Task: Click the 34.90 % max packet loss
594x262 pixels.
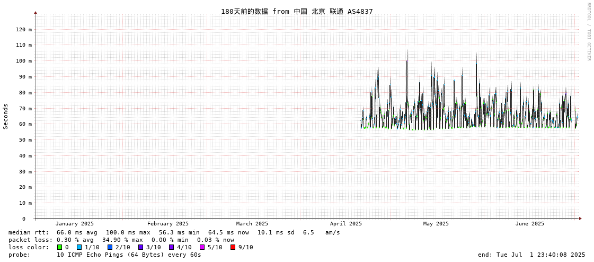Action: [124, 240]
